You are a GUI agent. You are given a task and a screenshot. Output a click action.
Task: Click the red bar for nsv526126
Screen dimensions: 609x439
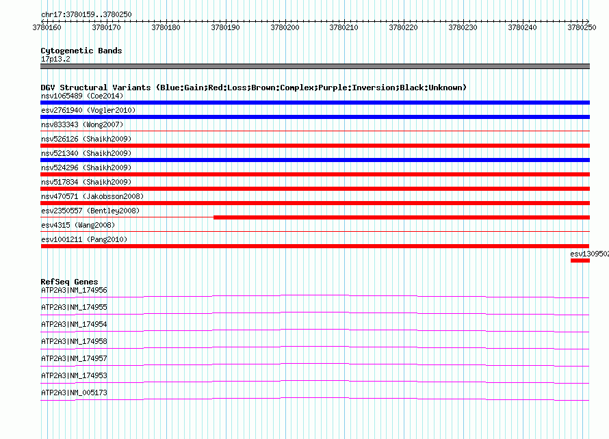point(315,146)
